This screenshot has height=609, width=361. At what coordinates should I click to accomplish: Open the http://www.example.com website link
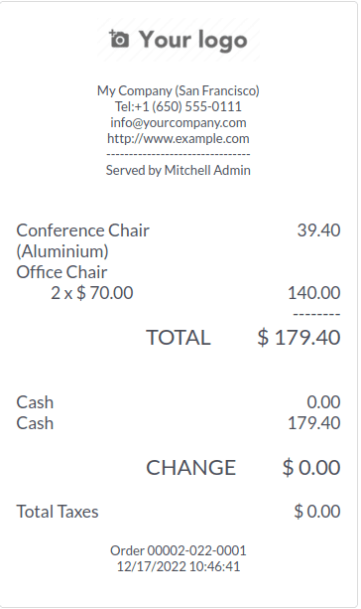(x=179, y=138)
